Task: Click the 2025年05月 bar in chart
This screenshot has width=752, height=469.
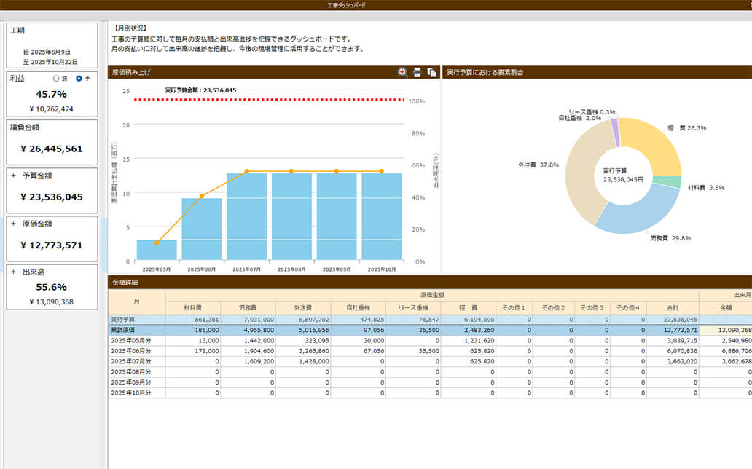Action: coord(157,250)
